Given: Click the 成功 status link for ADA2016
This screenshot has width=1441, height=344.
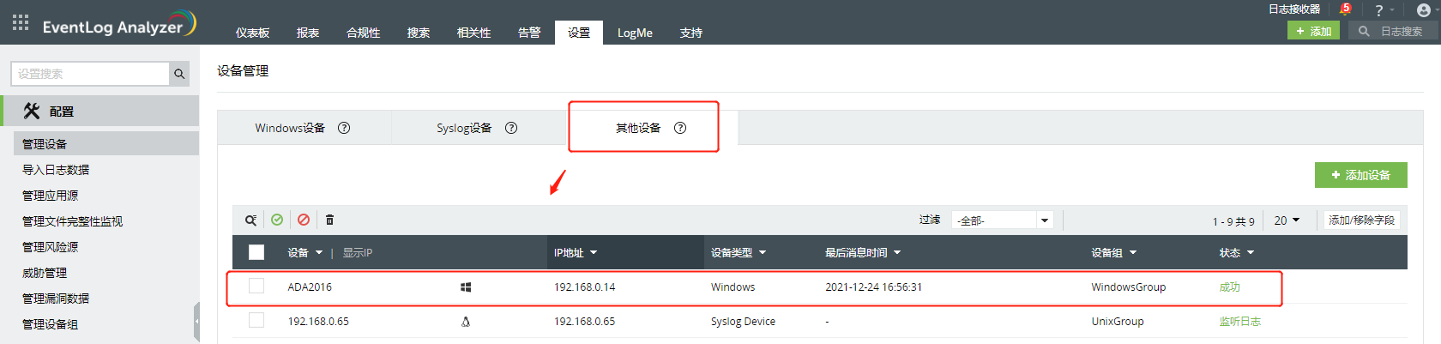Looking at the screenshot, I should [1230, 287].
